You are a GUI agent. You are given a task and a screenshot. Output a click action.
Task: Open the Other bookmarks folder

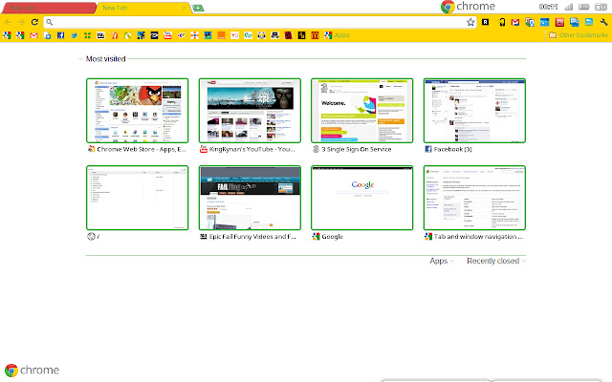(579, 35)
